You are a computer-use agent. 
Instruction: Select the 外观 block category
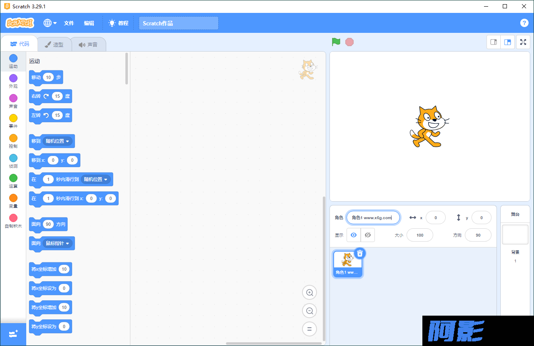(x=13, y=81)
